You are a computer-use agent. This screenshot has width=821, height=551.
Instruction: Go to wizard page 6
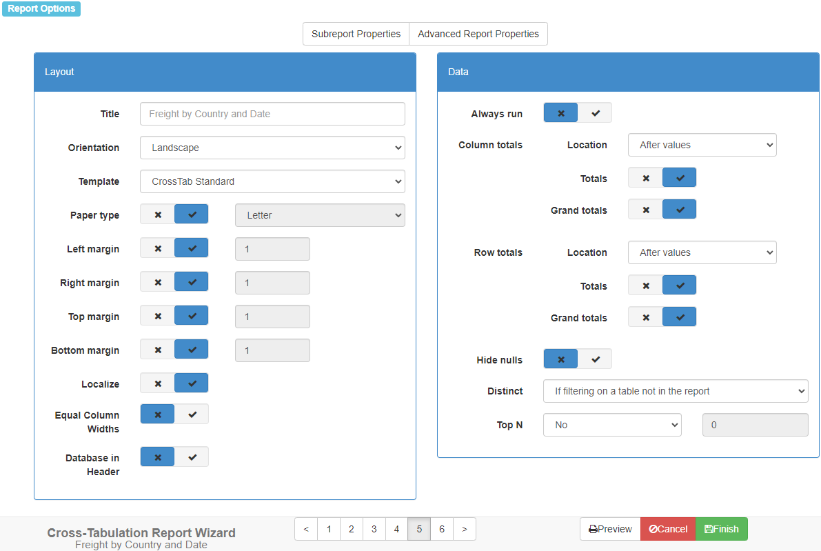(x=442, y=529)
